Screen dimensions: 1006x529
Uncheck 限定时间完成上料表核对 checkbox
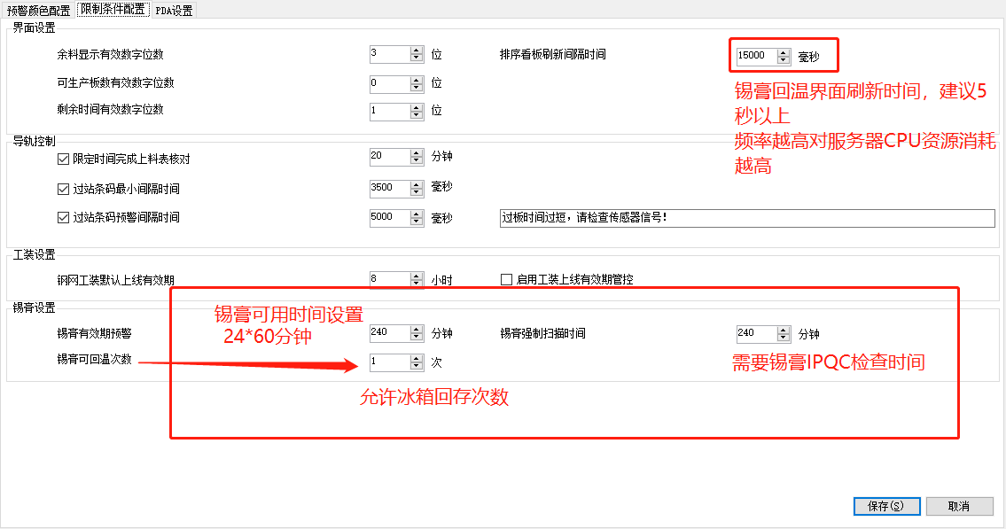63,159
